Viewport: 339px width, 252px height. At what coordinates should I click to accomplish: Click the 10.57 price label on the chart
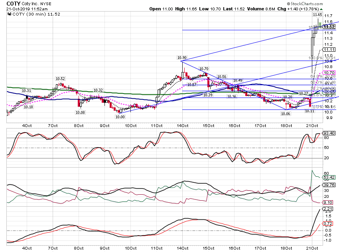click(192, 84)
